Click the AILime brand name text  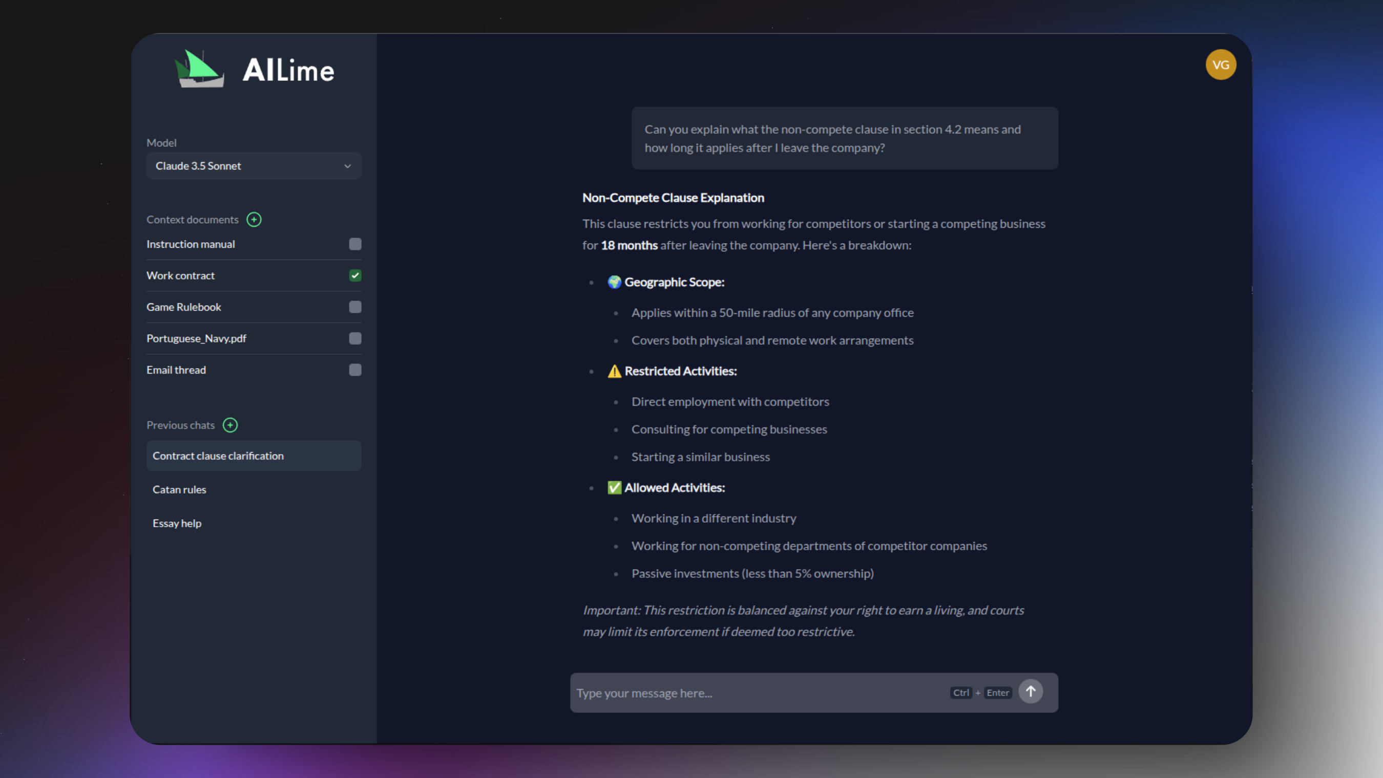[x=288, y=71]
